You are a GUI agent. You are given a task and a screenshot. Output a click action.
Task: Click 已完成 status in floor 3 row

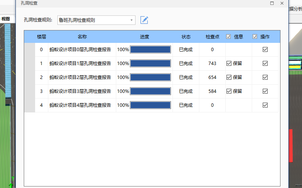coord(186,91)
